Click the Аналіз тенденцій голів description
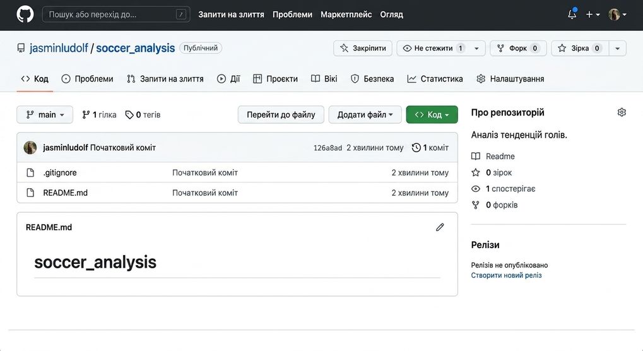 [519, 135]
